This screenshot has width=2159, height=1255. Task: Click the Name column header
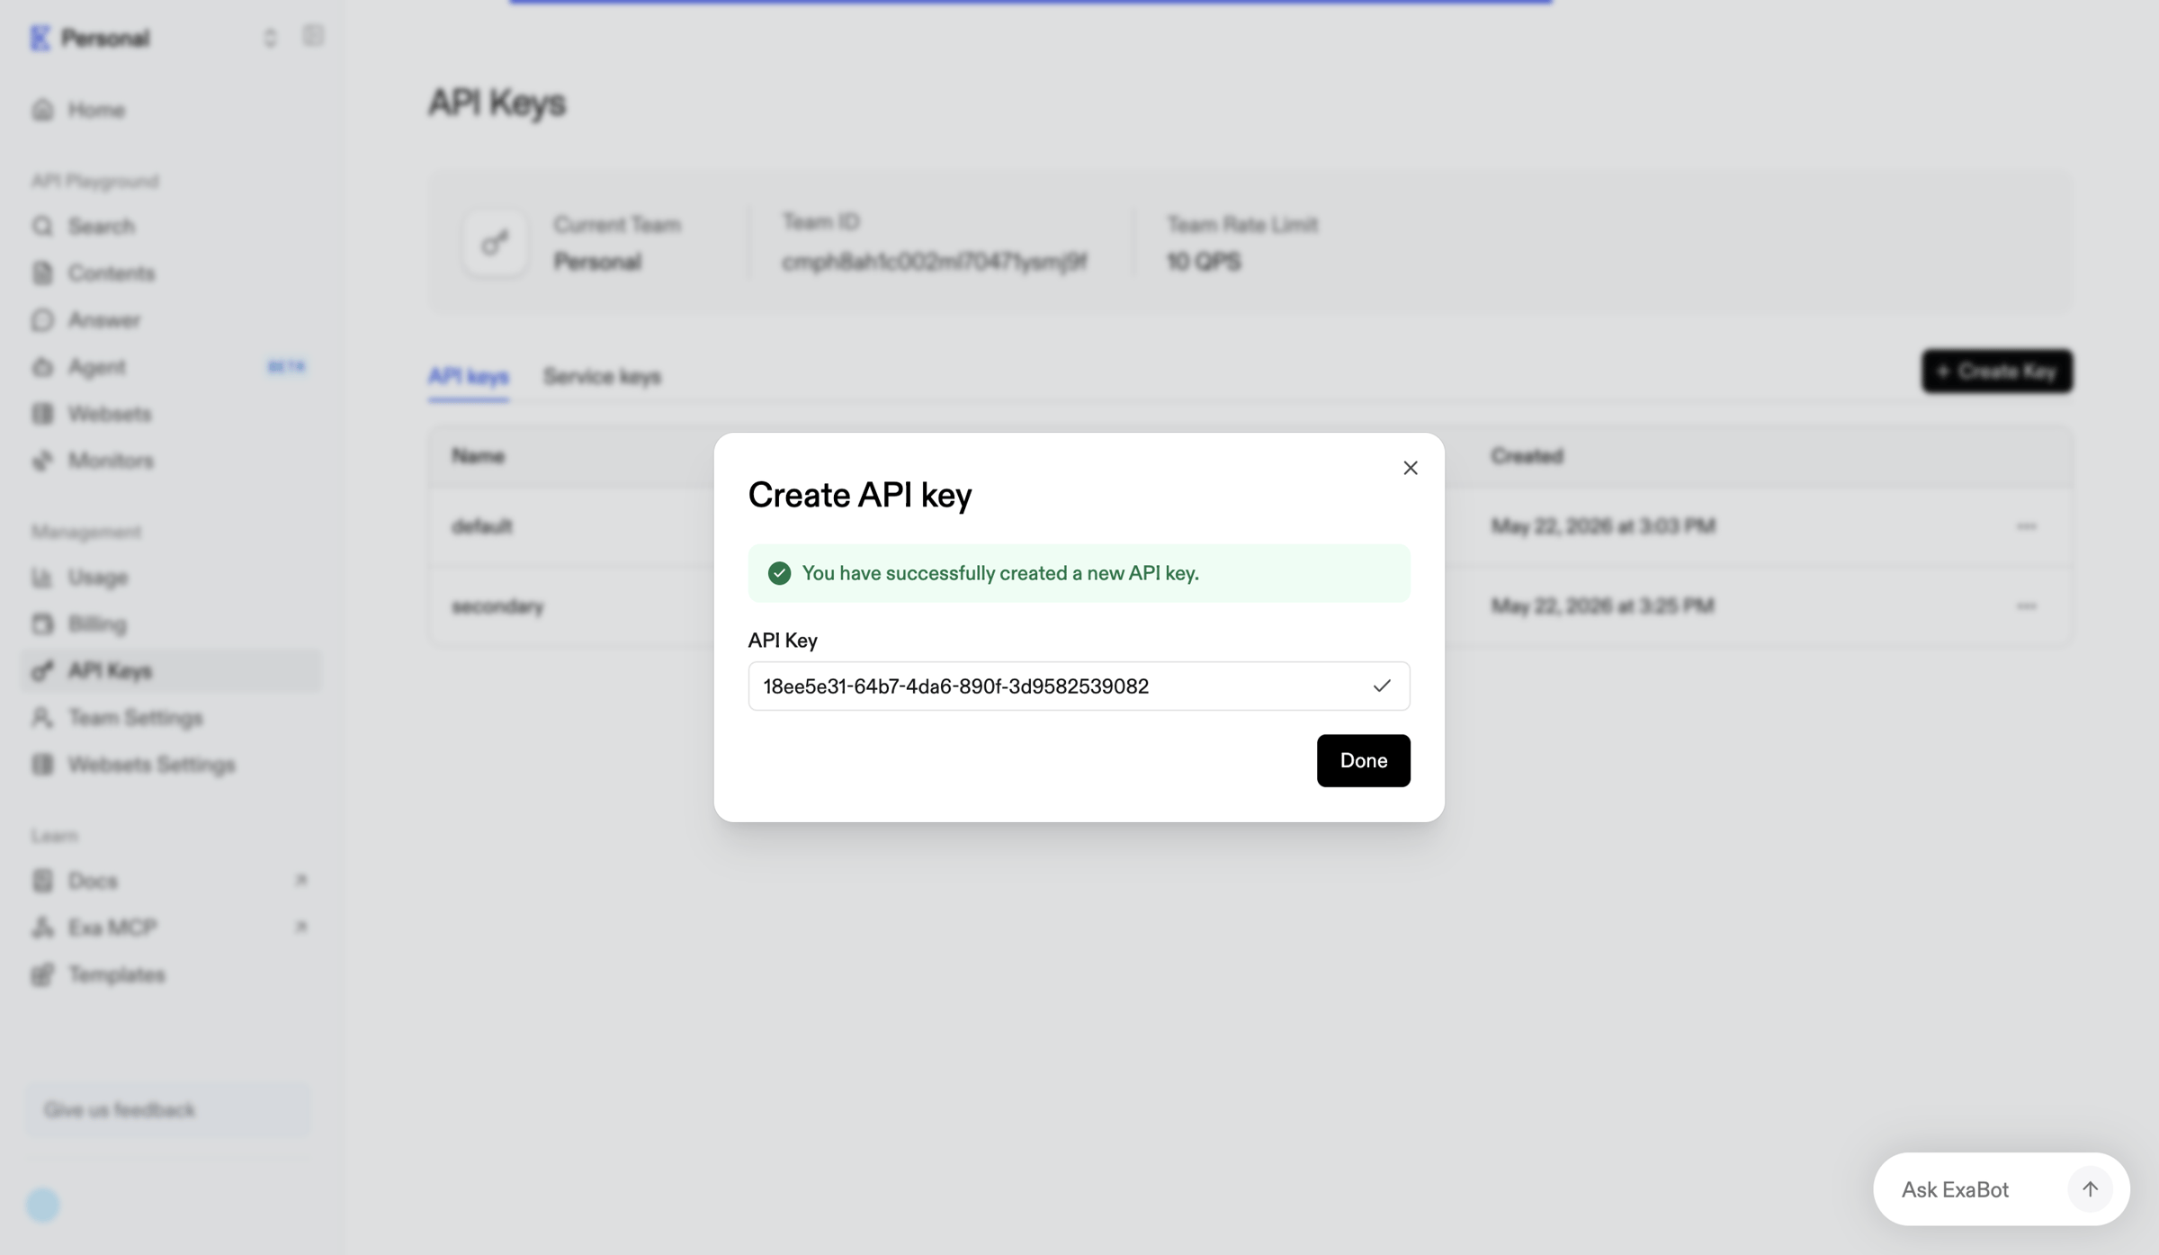point(477,456)
